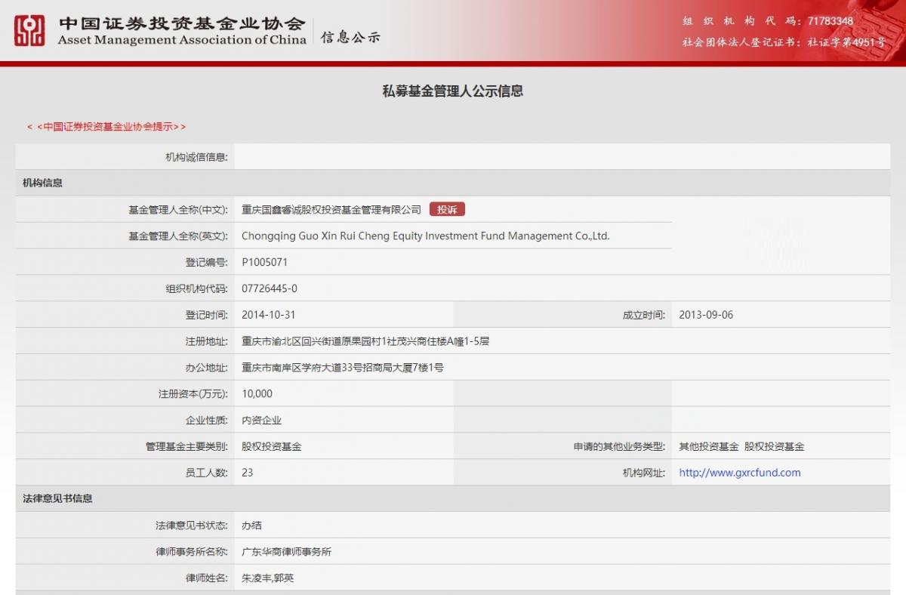
Task: Click the 机构网址 label
Action: click(x=644, y=473)
